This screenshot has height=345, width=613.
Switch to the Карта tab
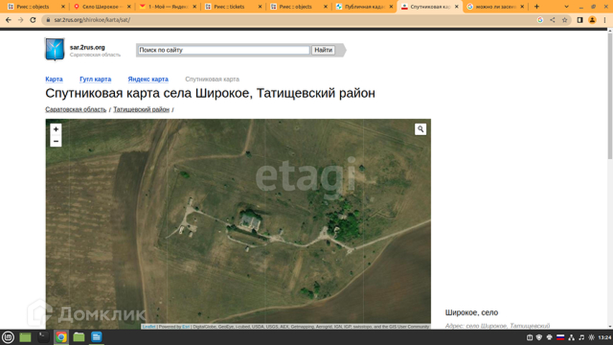pyautogui.click(x=54, y=79)
